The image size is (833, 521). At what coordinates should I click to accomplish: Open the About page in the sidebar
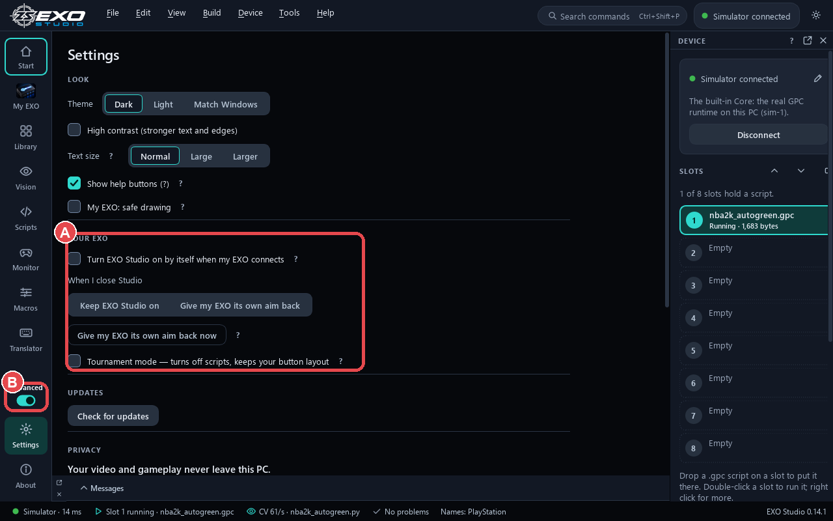[x=26, y=476]
